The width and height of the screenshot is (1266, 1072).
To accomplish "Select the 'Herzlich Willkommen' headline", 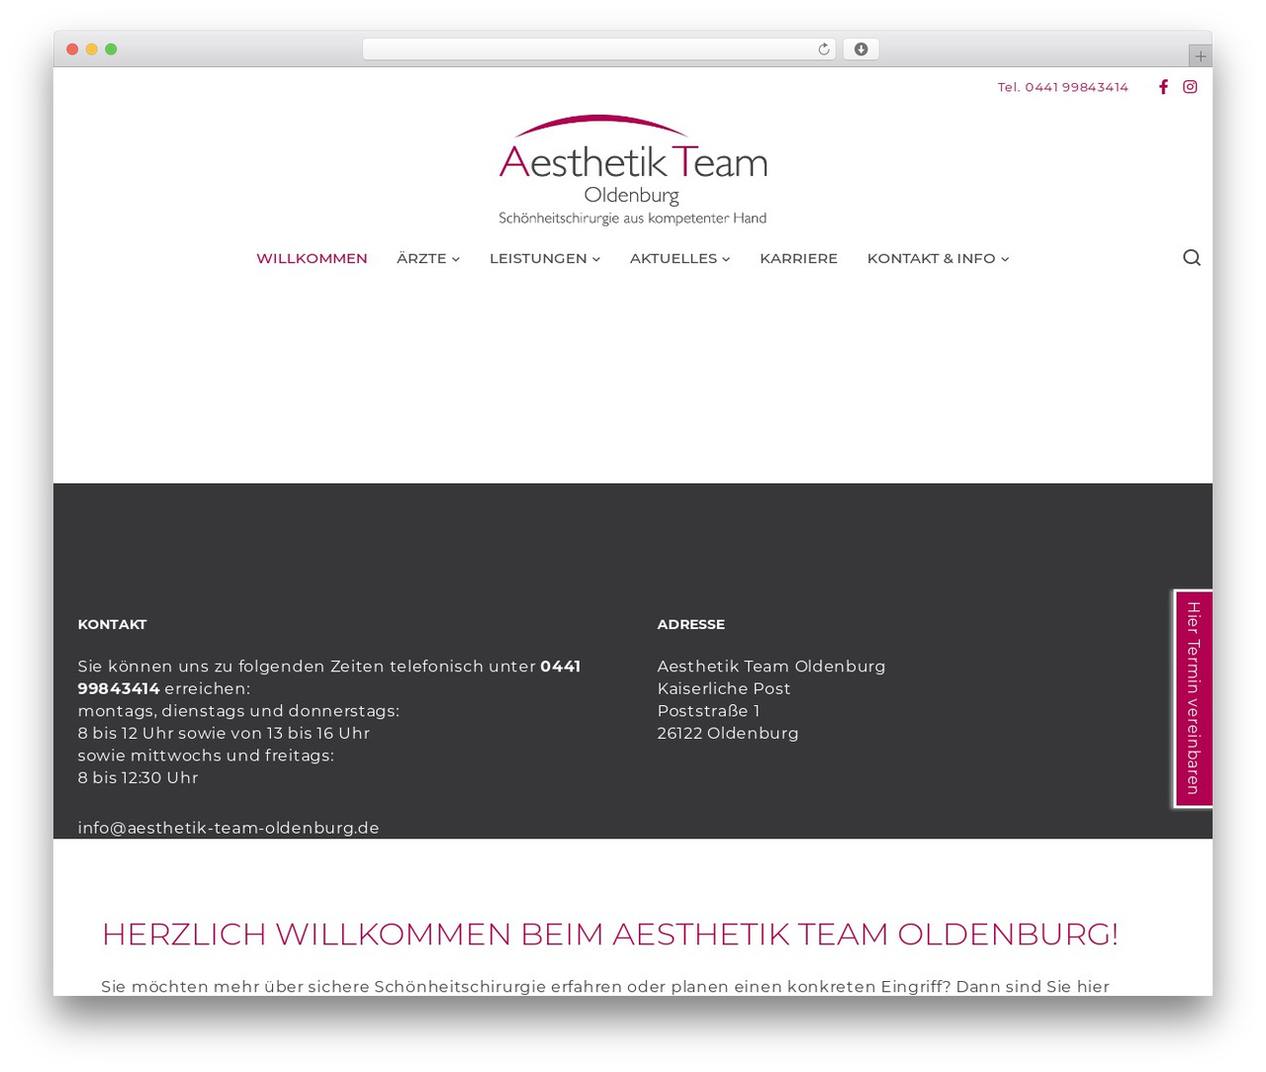I will point(610,934).
